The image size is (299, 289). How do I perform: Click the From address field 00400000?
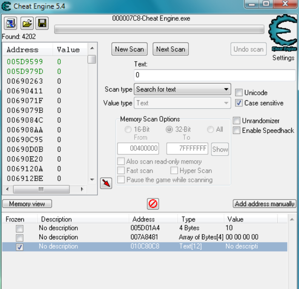point(138,148)
